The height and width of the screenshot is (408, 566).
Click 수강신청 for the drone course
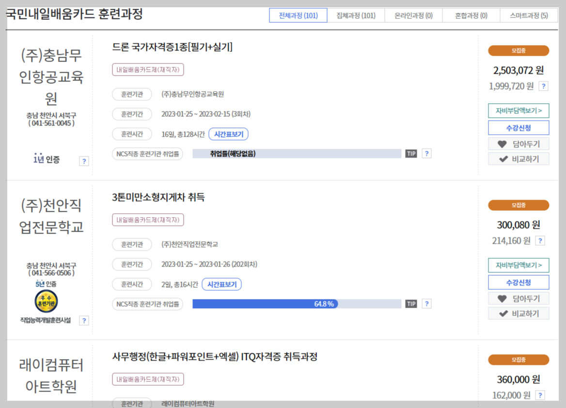(x=519, y=128)
